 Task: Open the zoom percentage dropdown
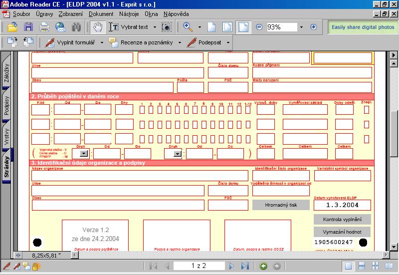click(x=301, y=27)
